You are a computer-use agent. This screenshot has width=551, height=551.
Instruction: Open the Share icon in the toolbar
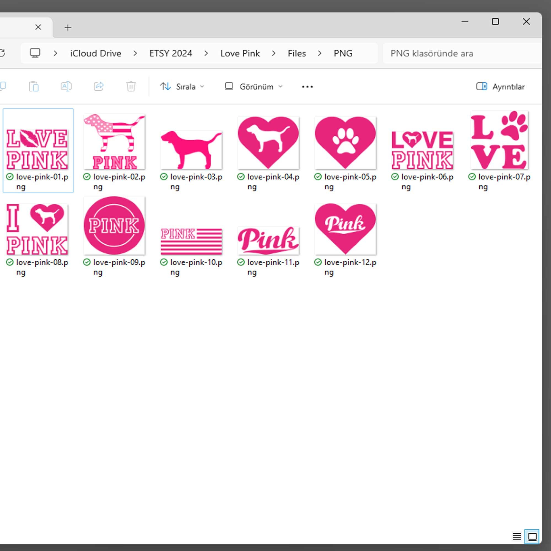click(x=98, y=87)
